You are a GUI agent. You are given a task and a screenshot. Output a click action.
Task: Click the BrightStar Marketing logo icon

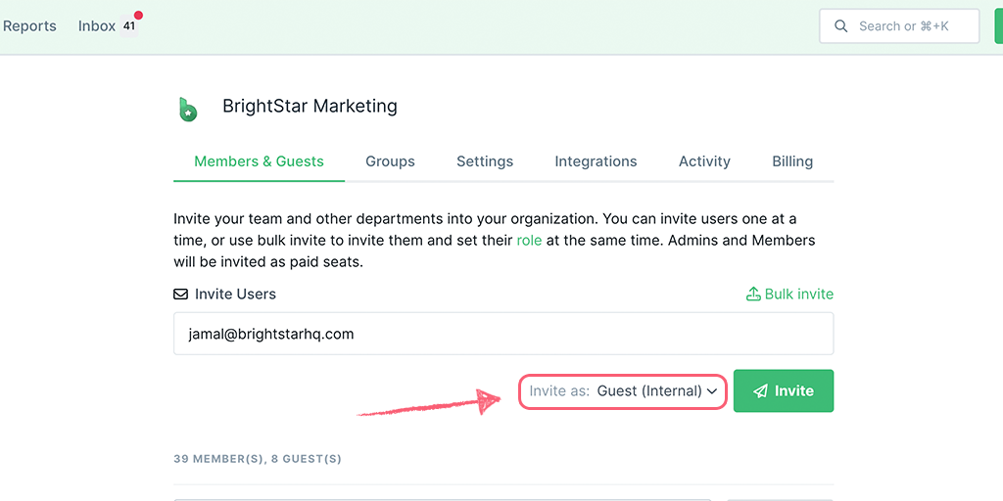(187, 110)
